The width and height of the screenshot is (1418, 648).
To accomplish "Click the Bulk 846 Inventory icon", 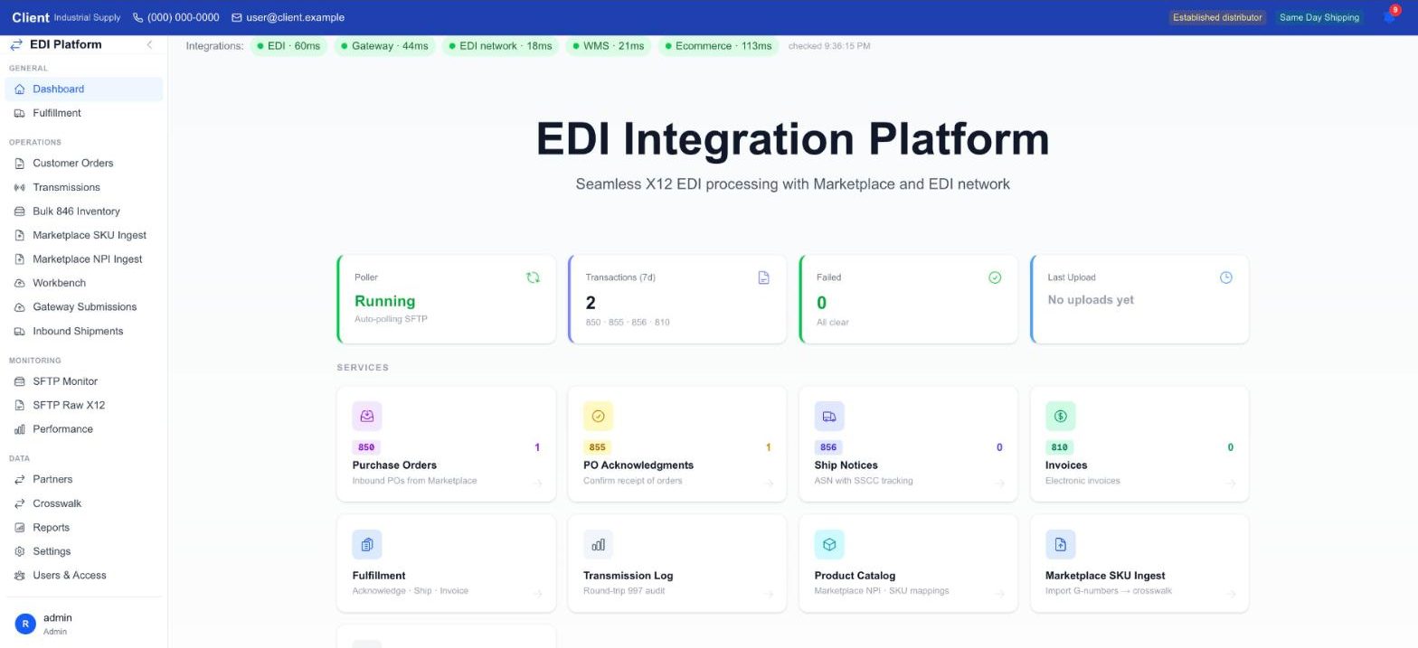I will click(x=20, y=211).
